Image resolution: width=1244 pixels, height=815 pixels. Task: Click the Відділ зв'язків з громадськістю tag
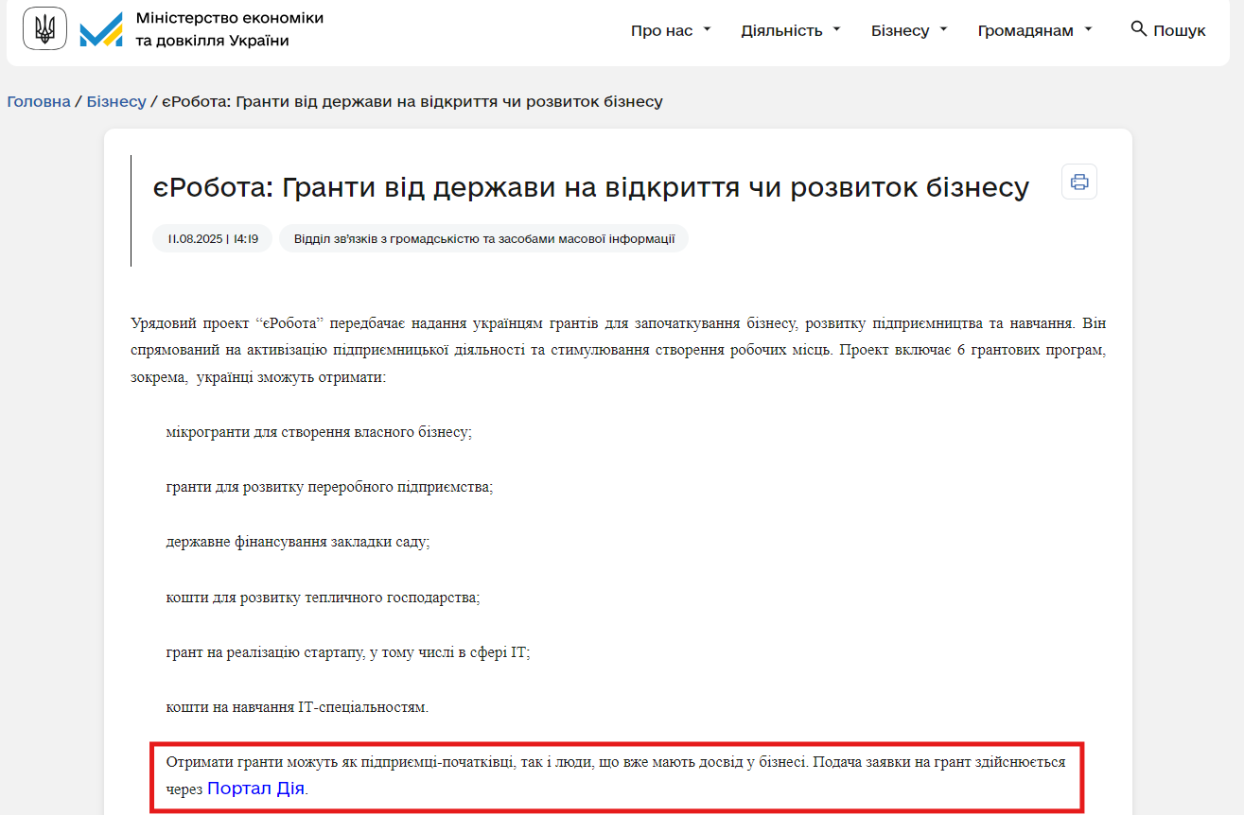point(484,238)
